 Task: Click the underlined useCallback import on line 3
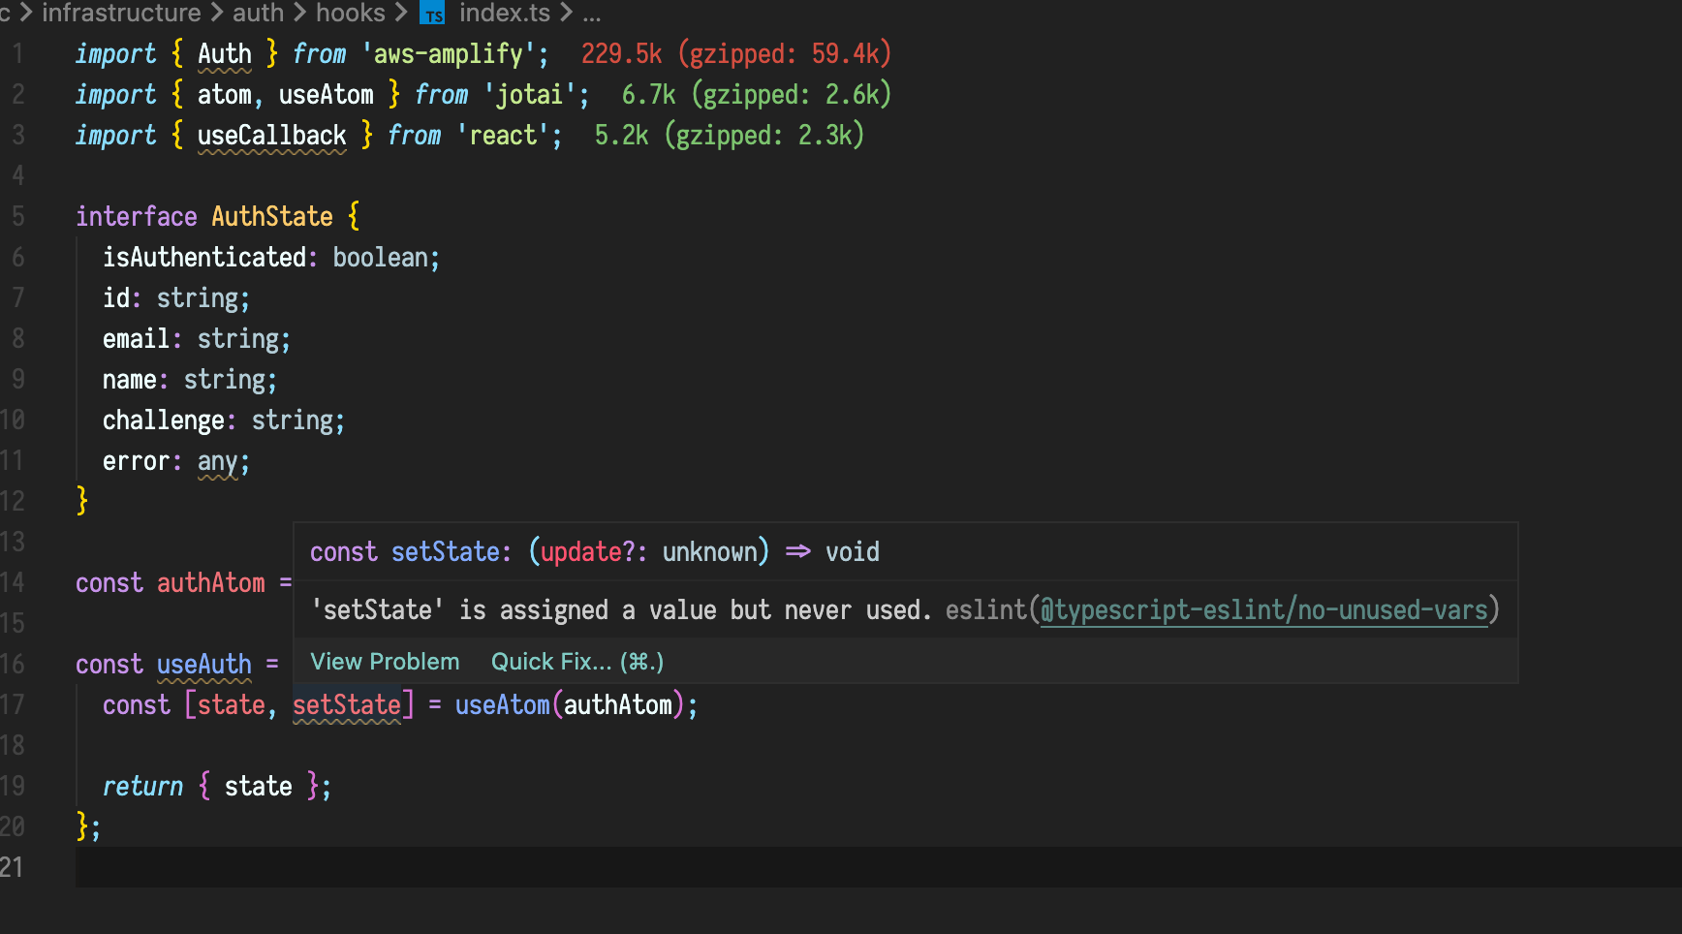(271, 135)
